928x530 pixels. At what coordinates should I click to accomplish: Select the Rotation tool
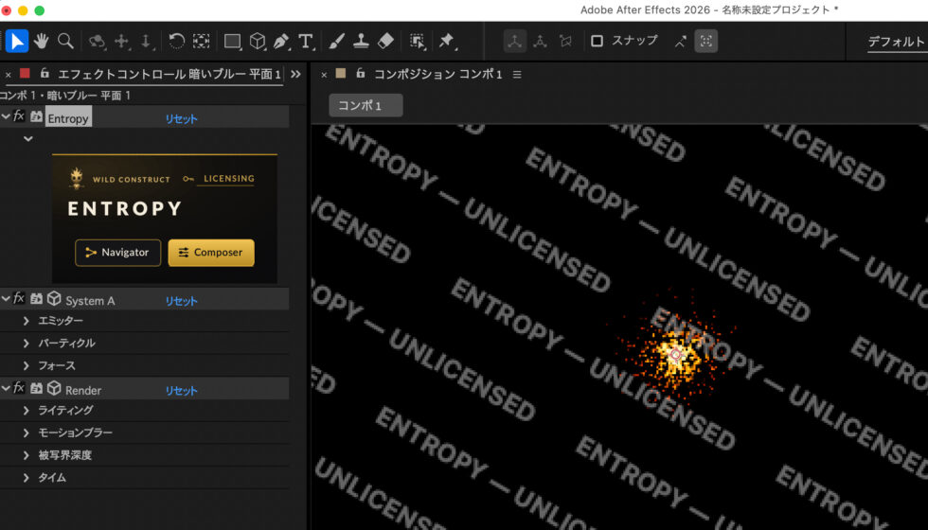pos(176,41)
